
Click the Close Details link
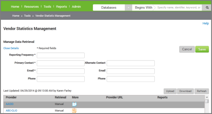[x=11, y=48]
